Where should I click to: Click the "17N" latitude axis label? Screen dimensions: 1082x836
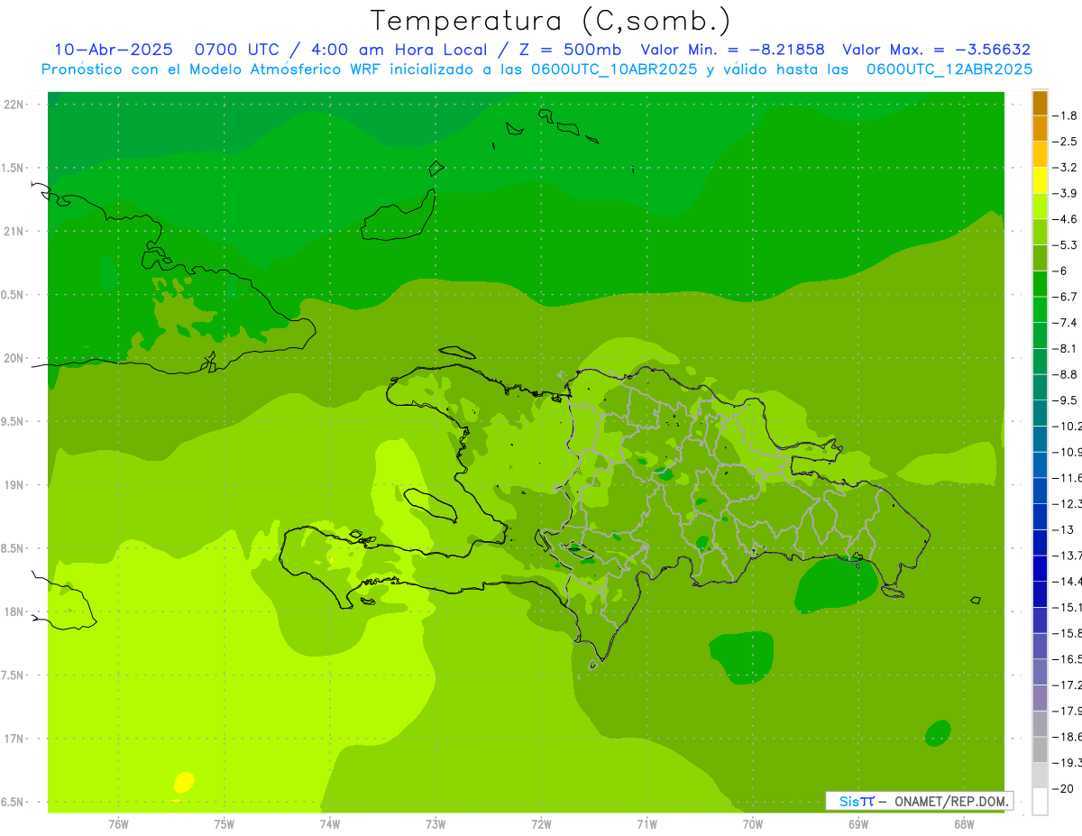pyautogui.click(x=14, y=740)
